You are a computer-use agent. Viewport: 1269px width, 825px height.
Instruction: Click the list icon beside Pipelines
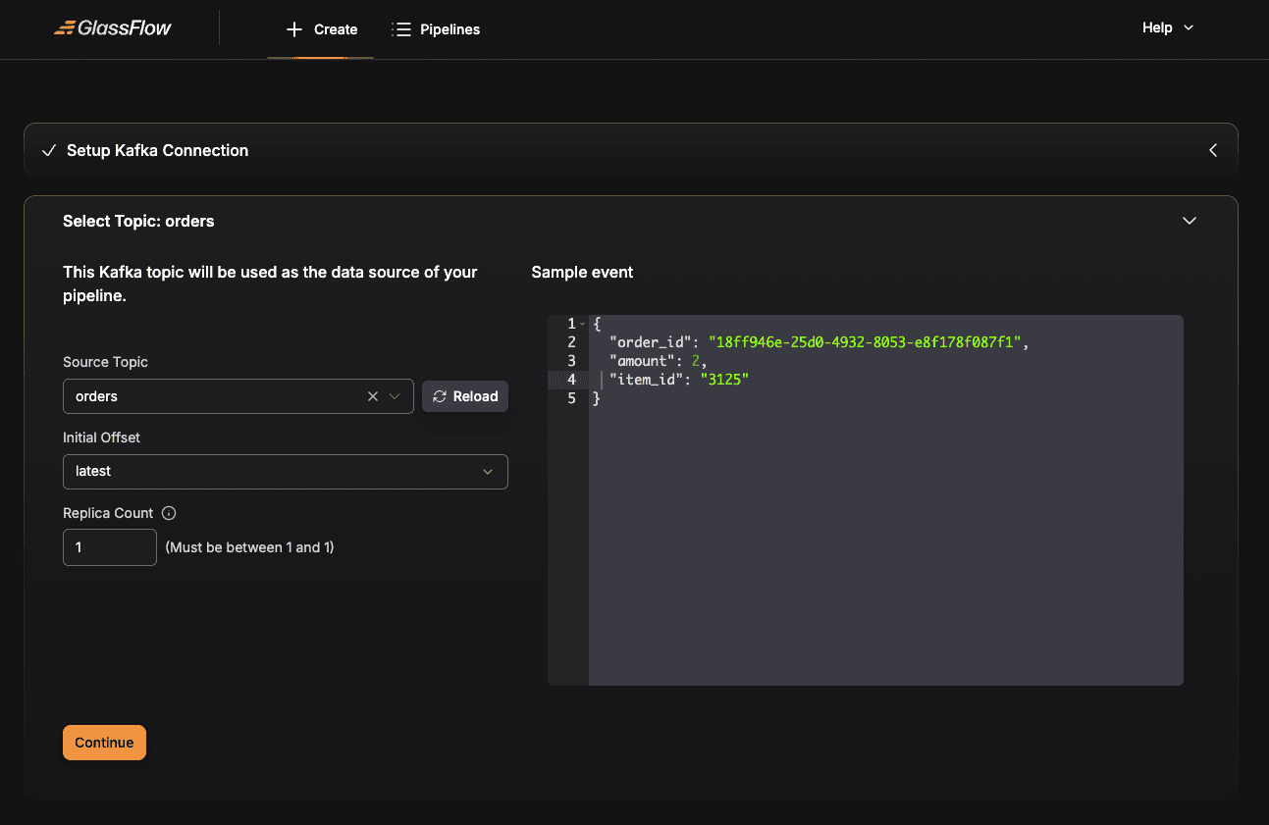tap(400, 29)
